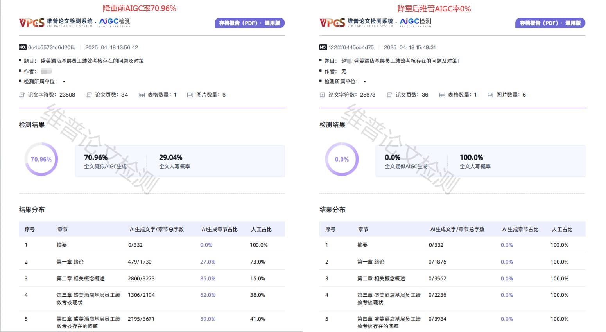Click the 0.0% circular progress ring
Screen dimensions: 606x332
342,159
